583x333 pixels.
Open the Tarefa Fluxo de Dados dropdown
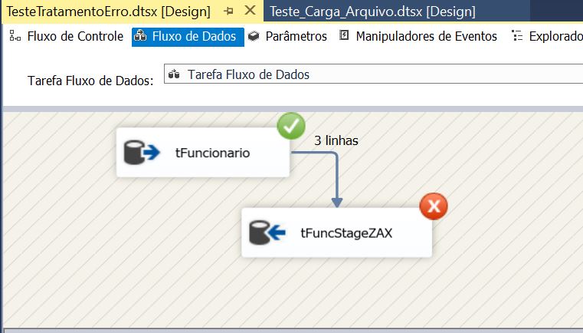click(x=373, y=74)
